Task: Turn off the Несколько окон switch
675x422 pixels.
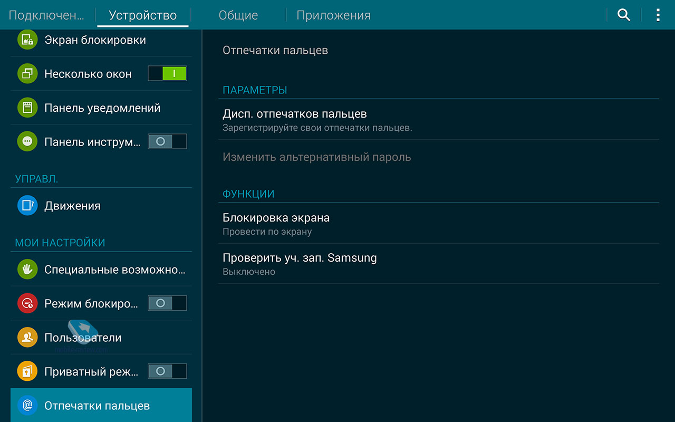Action: click(x=167, y=73)
